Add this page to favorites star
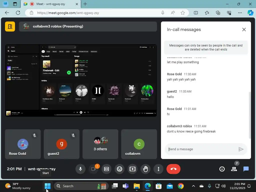The width and height of the screenshot is (256, 192). pos(183,13)
